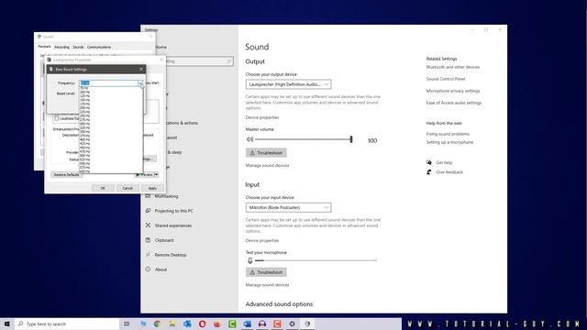Image resolution: width=587 pixels, height=330 pixels.
Task: Click the About info icon in sidebar
Action: click(148, 269)
